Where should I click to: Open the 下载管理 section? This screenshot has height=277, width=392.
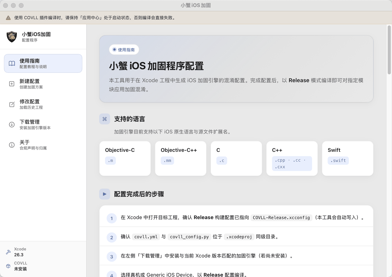click(43, 125)
